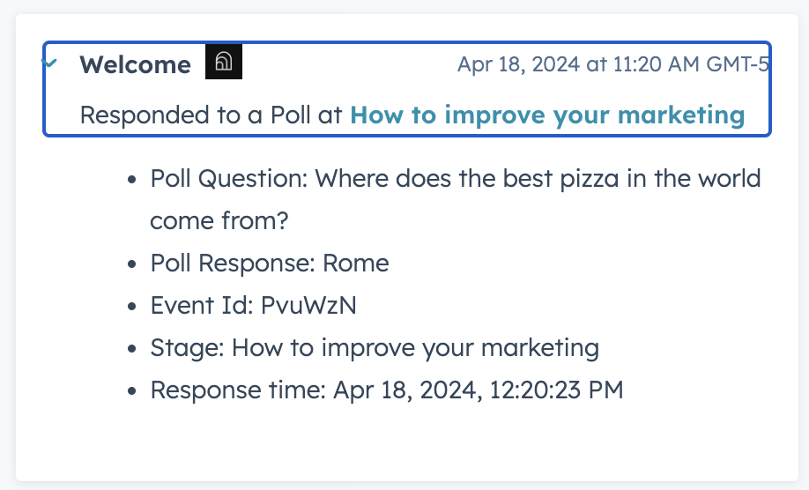The width and height of the screenshot is (809, 490).
Task: Click the bullet before Event Id
Action: click(132, 307)
